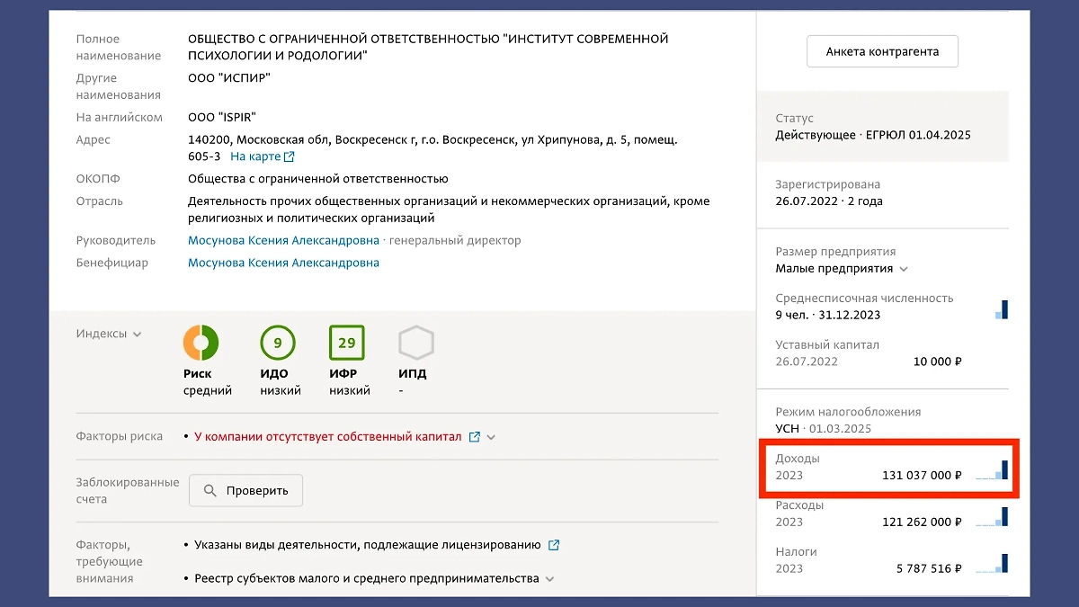Collapse the Индексы section via its chevron
This screenshot has width=1079, height=607.
pos(135,333)
